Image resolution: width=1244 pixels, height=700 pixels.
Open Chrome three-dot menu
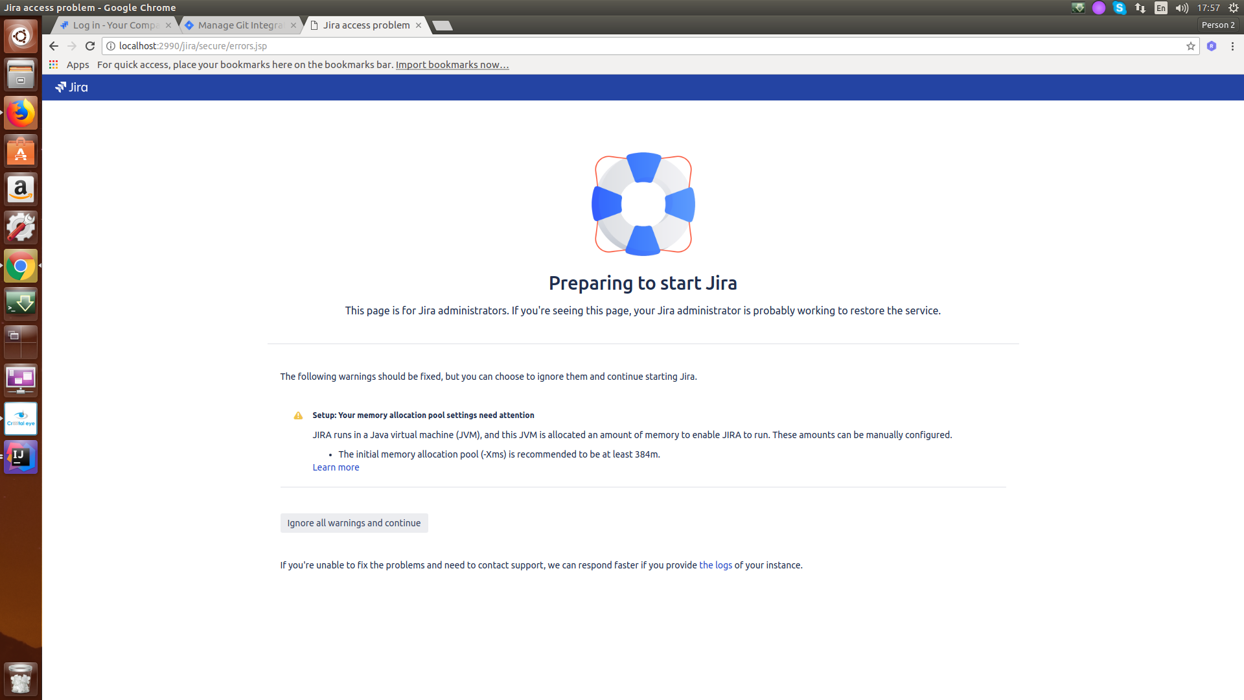(1232, 46)
